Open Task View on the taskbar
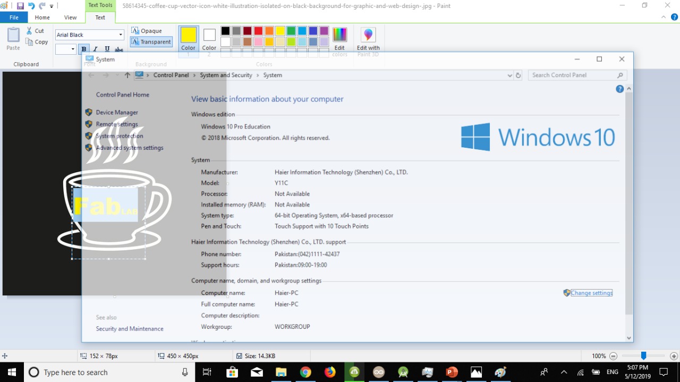This screenshot has height=382, width=680. (x=207, y=372)
